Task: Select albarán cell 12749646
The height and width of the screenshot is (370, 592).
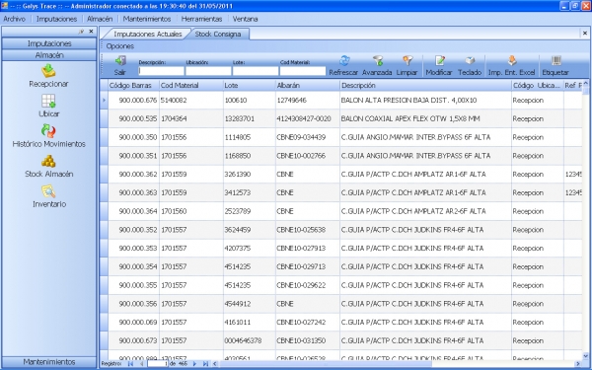Action: click(307, 101)
